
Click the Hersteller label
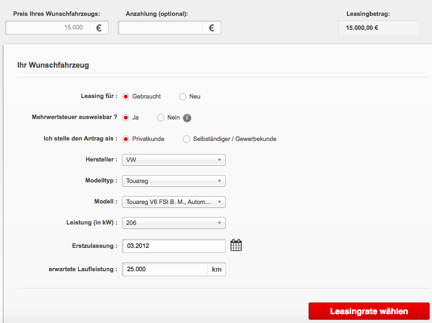tap(101, 159)
